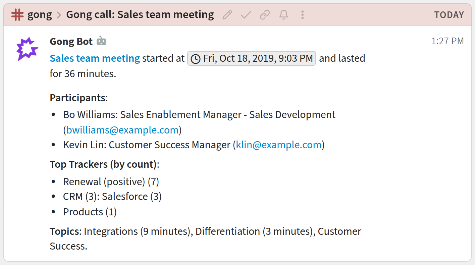This screenshot has width=475, height=265.
Task: Open the klin@example.com email link
Action: [279, 145]
